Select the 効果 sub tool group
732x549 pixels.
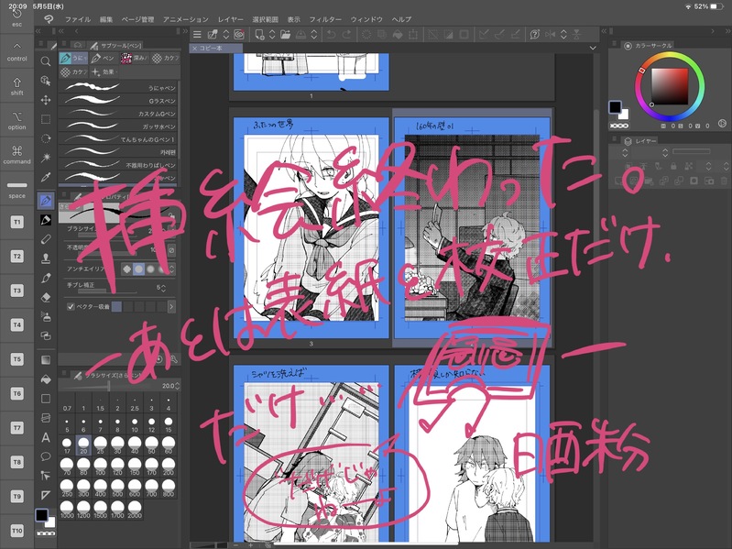tap(104, 71)
